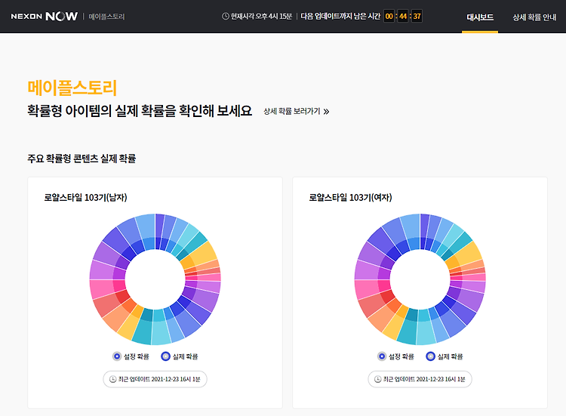Viewport: 566px width, 416px height.
Task: Click the double chevron after 상세 확률 보러가기
Action: (x=326, y=112)
